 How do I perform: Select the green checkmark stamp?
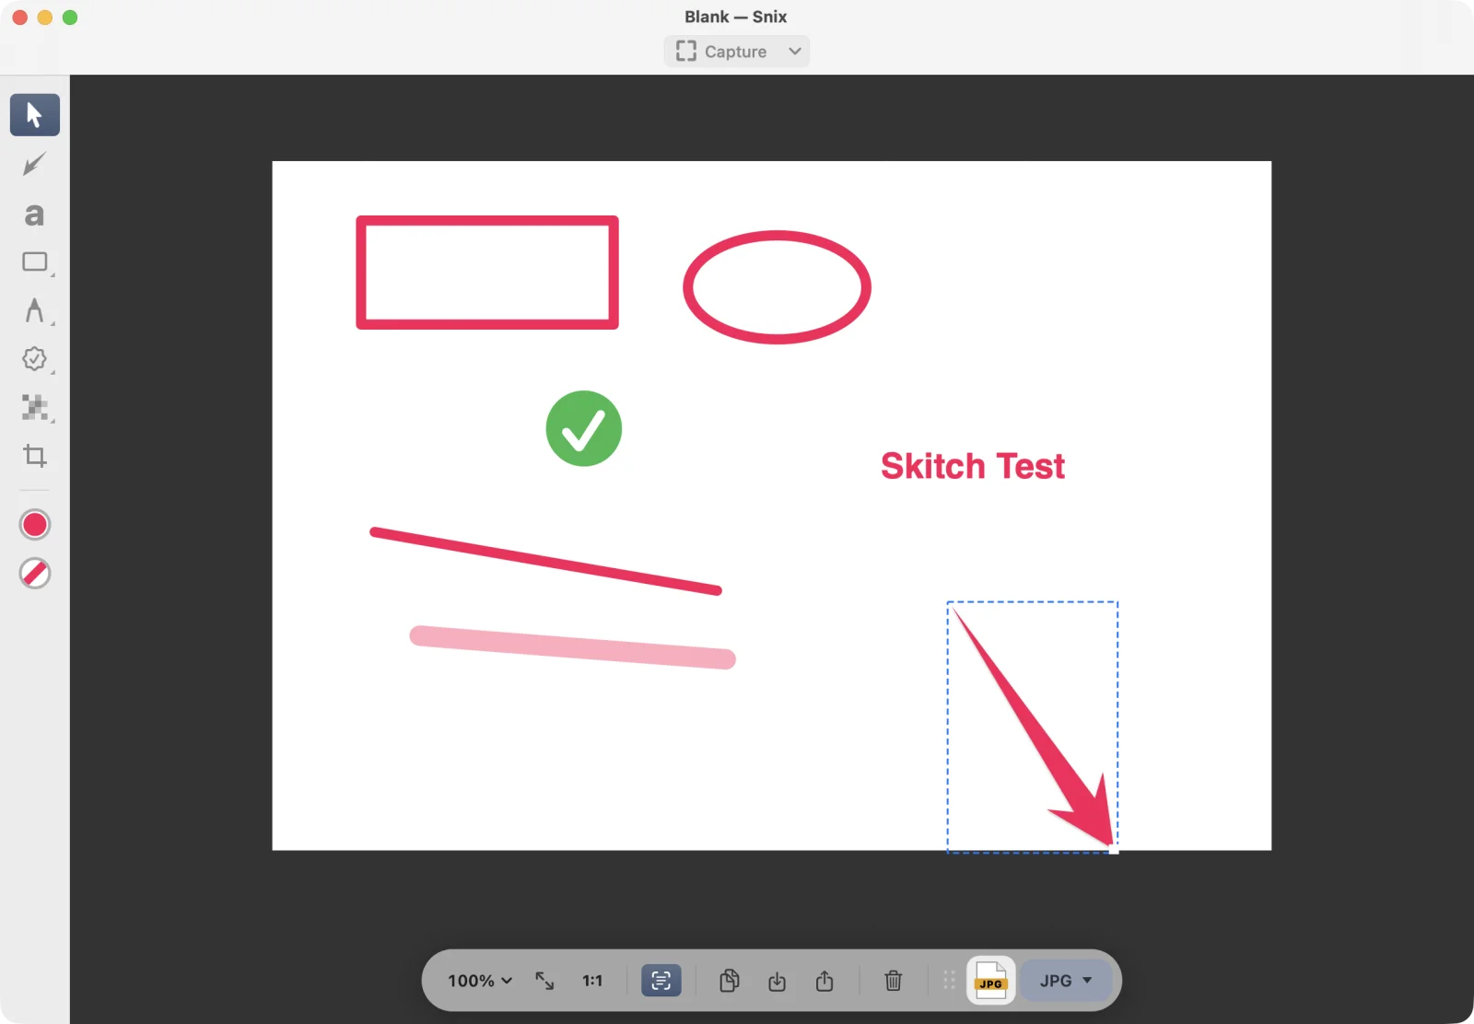click(584, 429)
